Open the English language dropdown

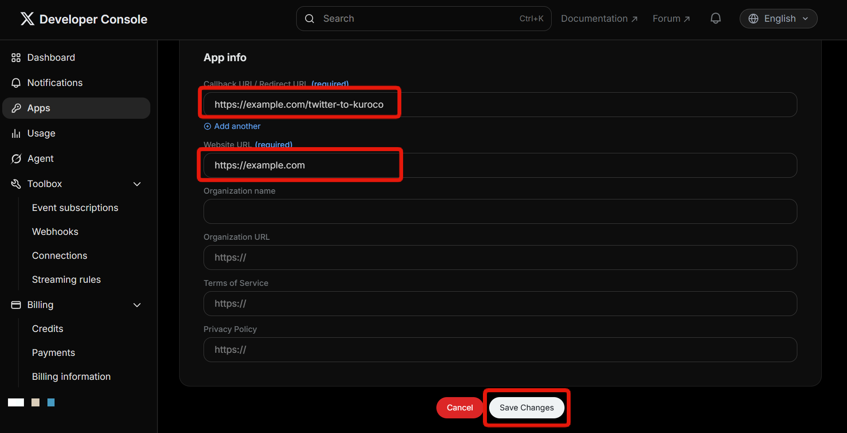[778, 19]
